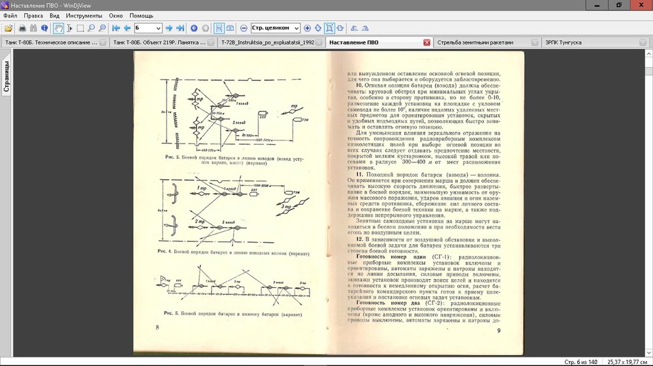
Task: Show document information via blue info icon
Action: [x=44, y=28]
